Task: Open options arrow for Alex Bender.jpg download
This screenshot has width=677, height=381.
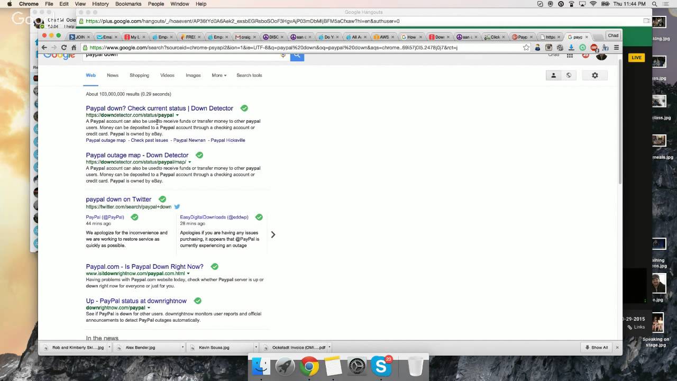Action: (x=183, y=348)
